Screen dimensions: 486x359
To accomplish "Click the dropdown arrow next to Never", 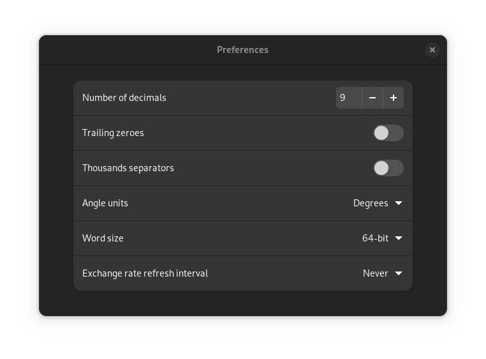I will [399, 273].
